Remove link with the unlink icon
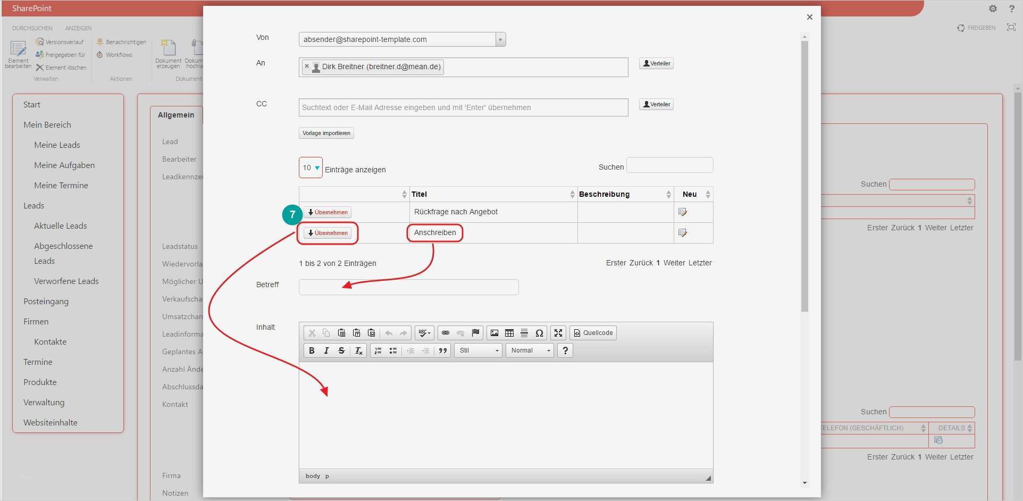 pyautogui.click(x=460, y=333)
